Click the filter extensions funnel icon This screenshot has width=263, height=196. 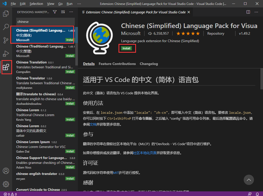coord(55,12)
